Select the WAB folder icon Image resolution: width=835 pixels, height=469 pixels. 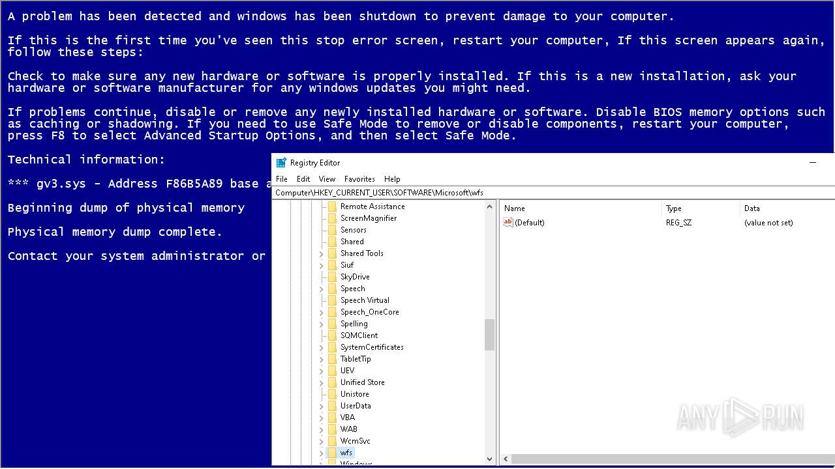click(332, 429)
